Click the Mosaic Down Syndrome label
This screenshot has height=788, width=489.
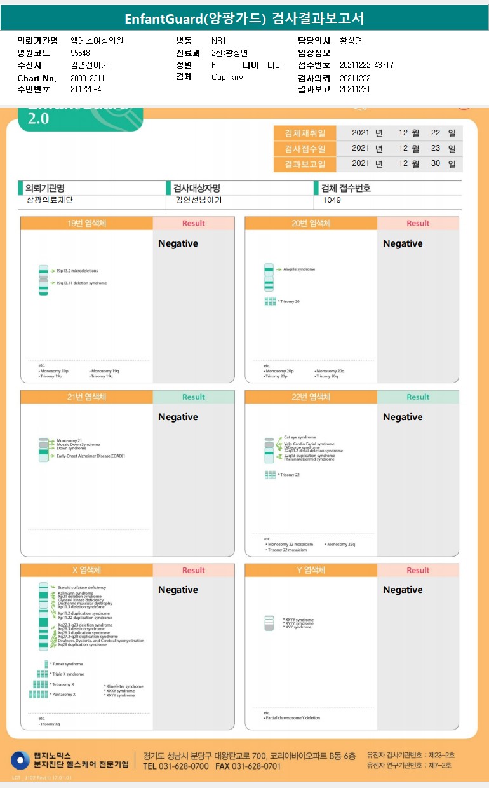click(x=78, y=444)
